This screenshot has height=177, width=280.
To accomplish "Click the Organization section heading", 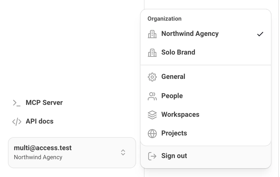I will tap(165, 19).
